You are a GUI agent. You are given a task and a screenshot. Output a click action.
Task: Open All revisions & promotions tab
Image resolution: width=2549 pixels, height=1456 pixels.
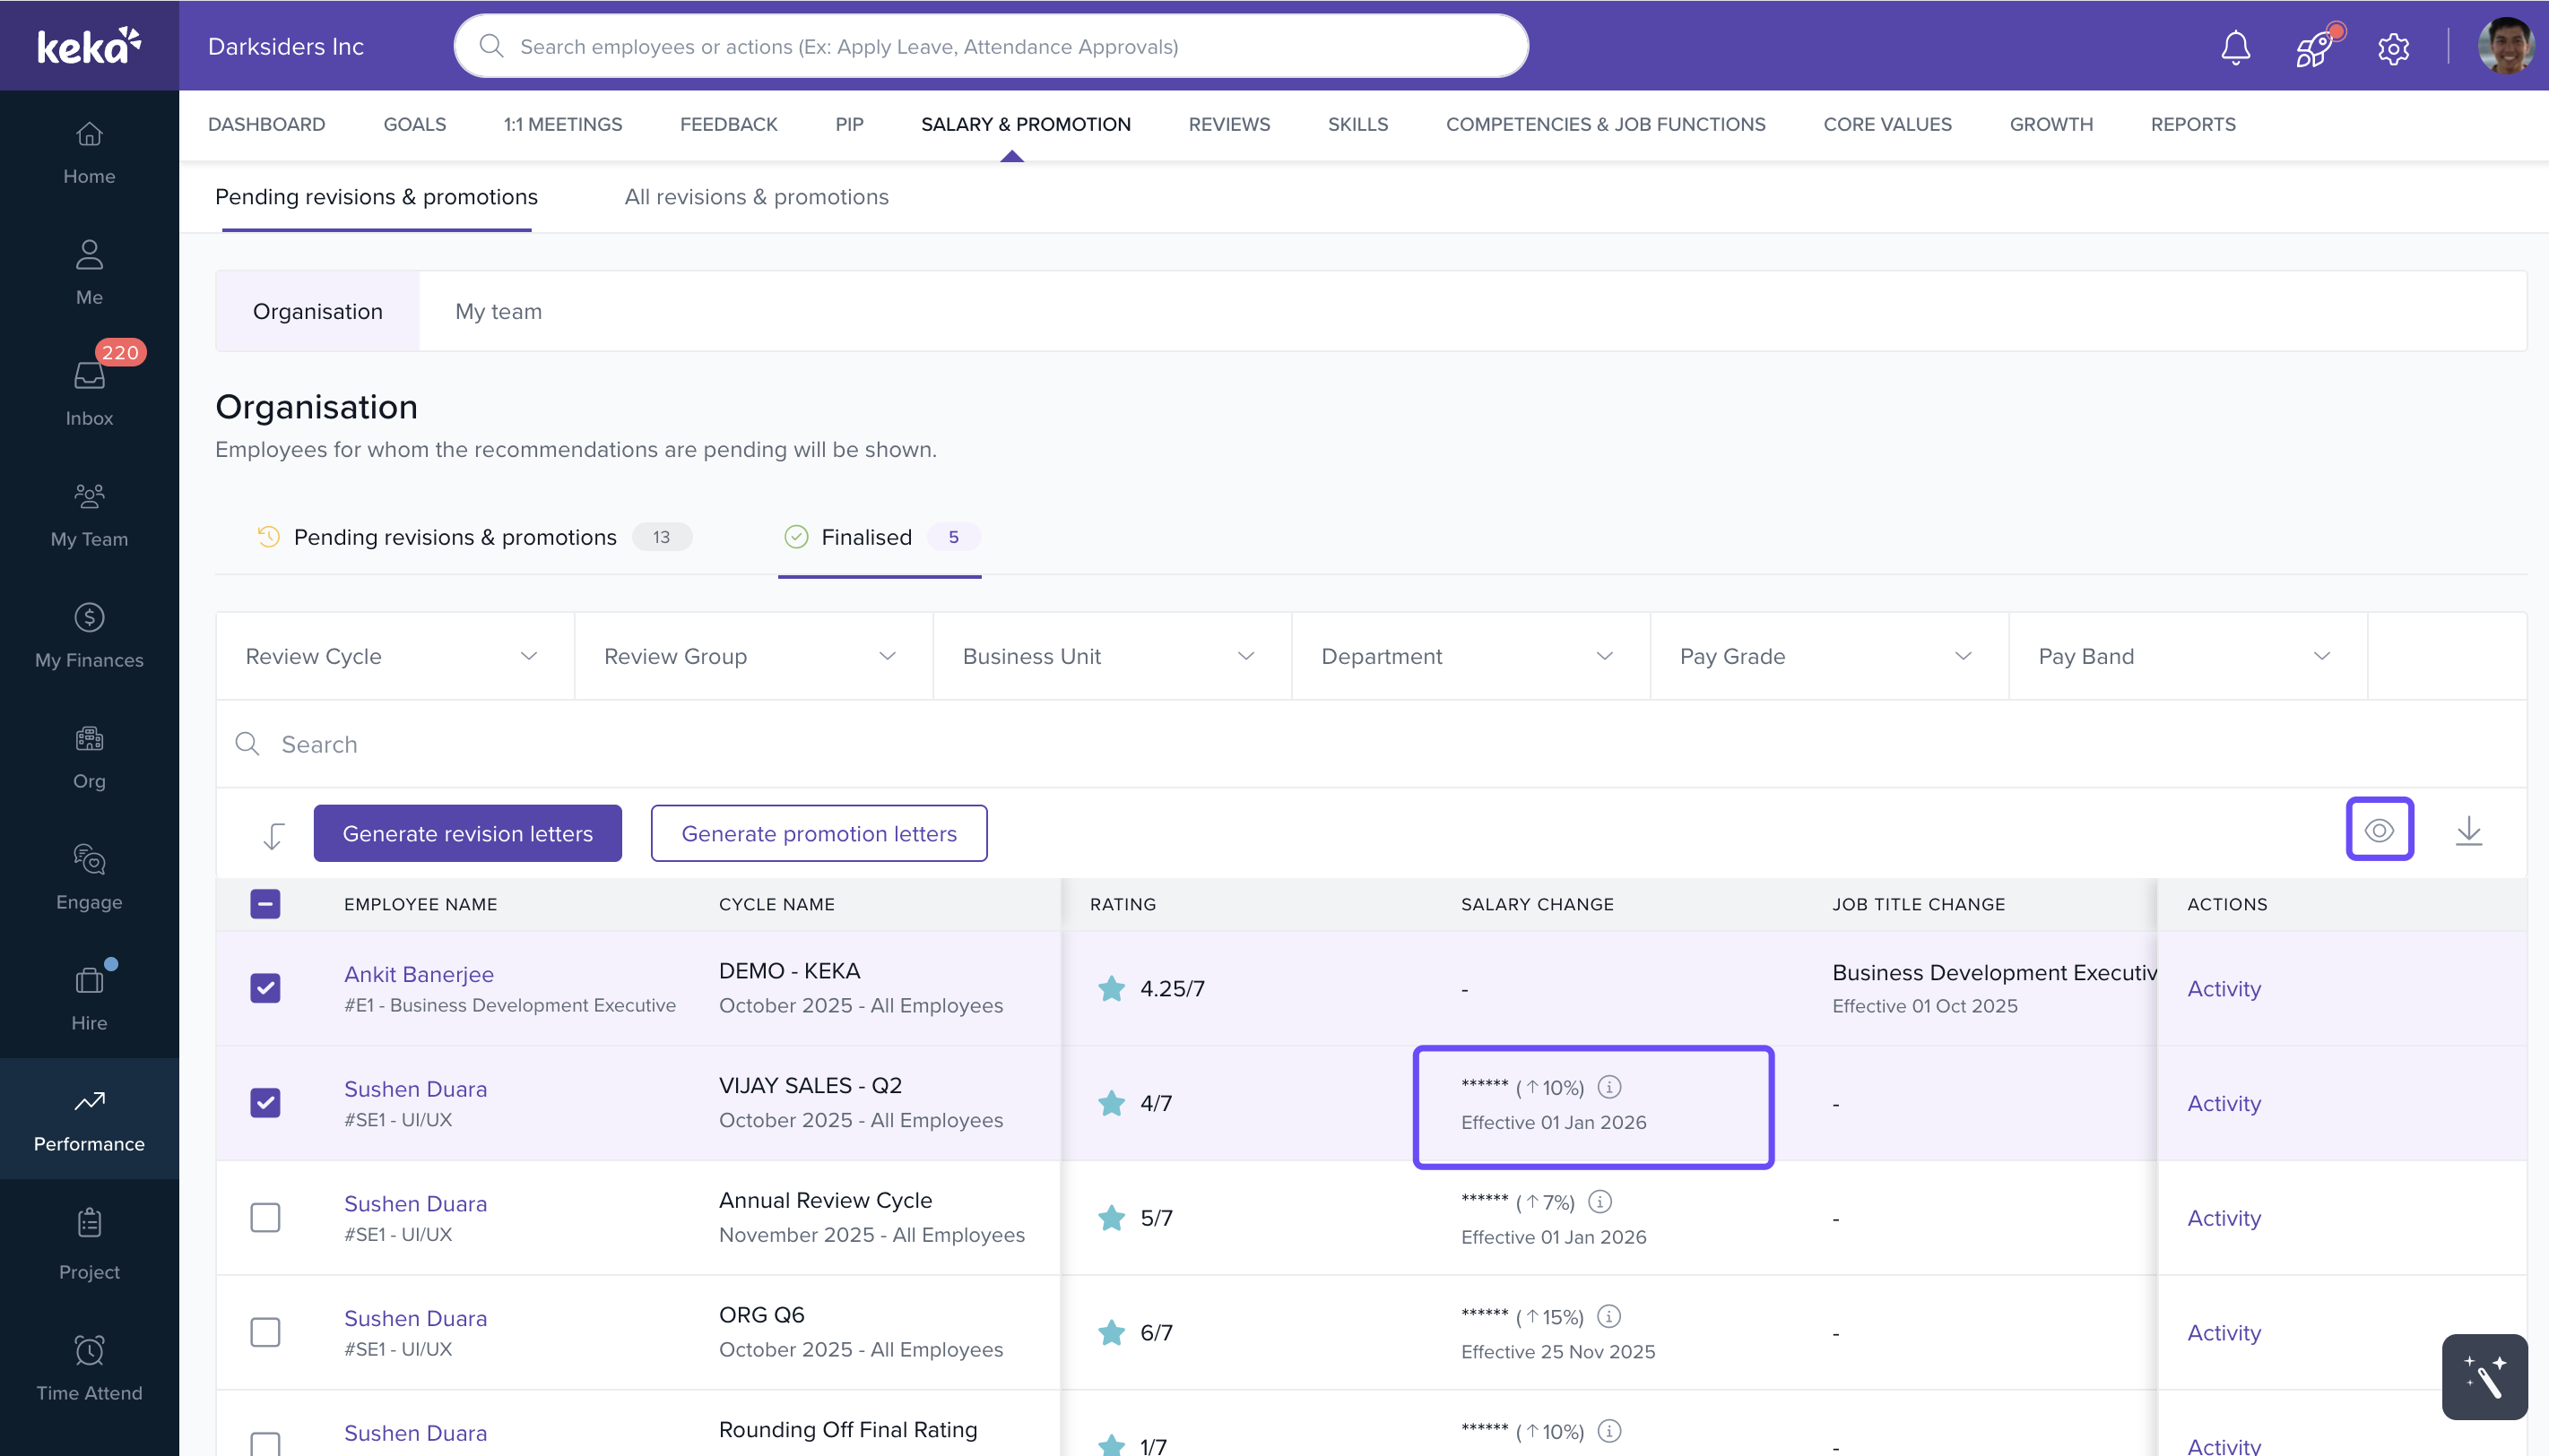click(757, 197)
